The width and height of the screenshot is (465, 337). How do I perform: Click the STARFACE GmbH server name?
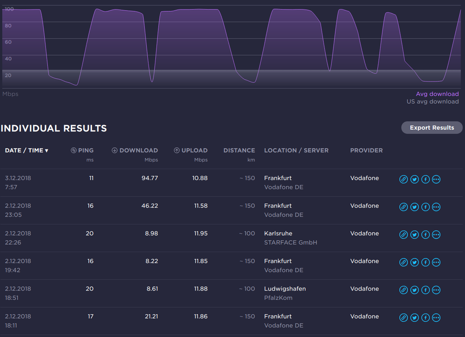pos(290,243)
